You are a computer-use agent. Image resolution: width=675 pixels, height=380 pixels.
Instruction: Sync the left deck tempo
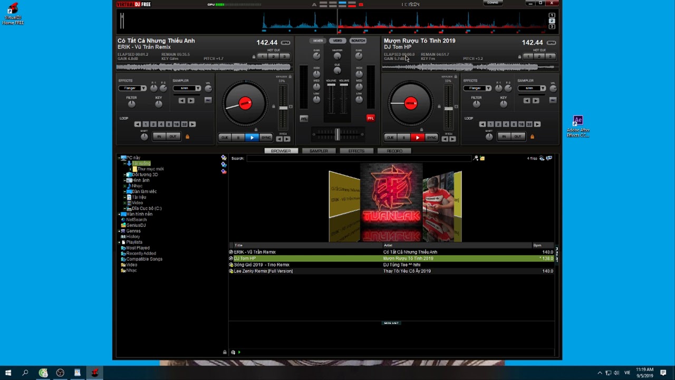[266, 137]
